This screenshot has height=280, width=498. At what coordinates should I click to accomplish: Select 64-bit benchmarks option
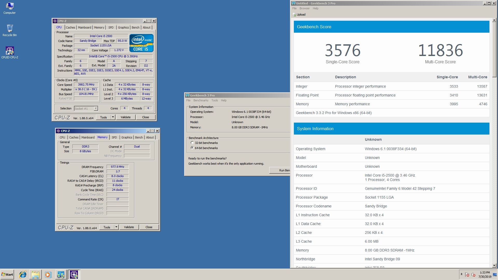[192, 148]
